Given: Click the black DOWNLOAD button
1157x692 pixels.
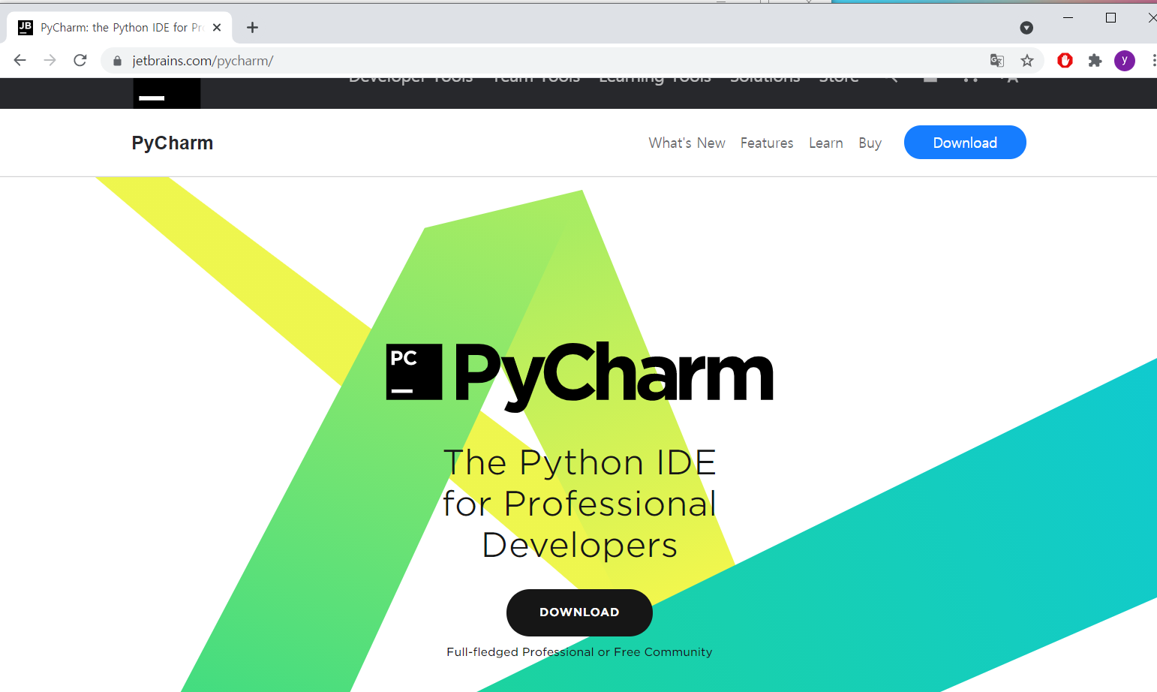Looking at the screenshot, I should pyautogui.click(x=579, y=612).
